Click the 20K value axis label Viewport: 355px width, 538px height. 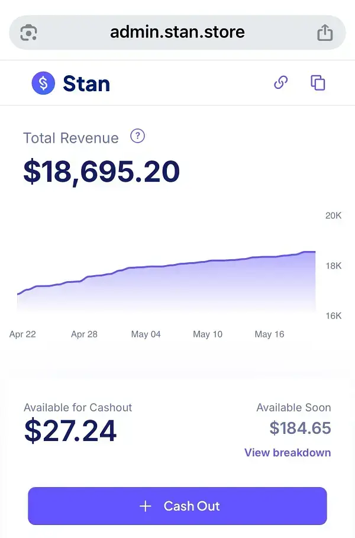pyautogui.click(x=333, y=215)
